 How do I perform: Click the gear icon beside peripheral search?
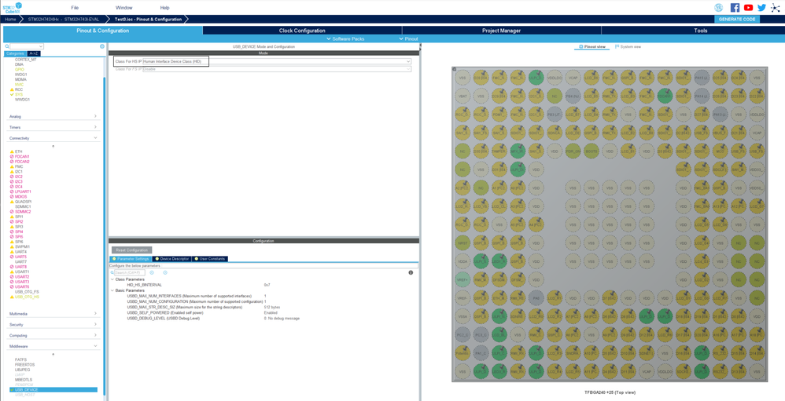coord(102,46)
